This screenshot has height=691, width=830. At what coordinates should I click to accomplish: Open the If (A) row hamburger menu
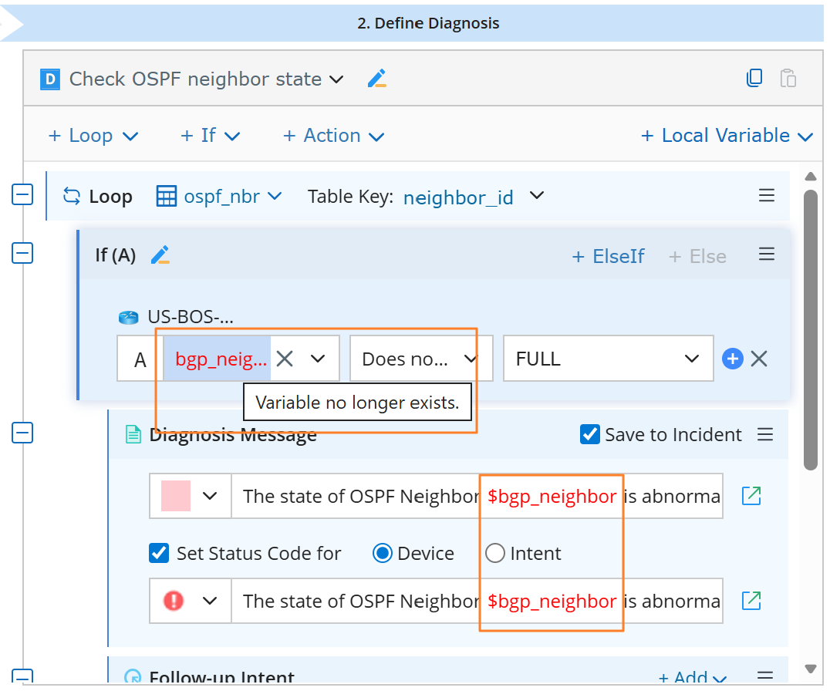pos(767,254)
